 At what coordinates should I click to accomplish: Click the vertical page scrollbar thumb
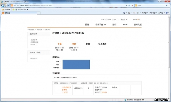tap(169, 42)
